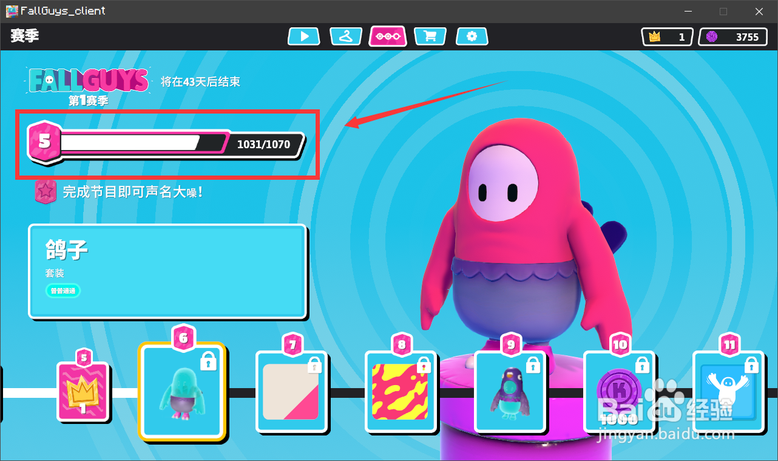This screenshot has height=461, width=778.
Task: Click the 鸽子 reward info panel
Action: pos(167,271)
